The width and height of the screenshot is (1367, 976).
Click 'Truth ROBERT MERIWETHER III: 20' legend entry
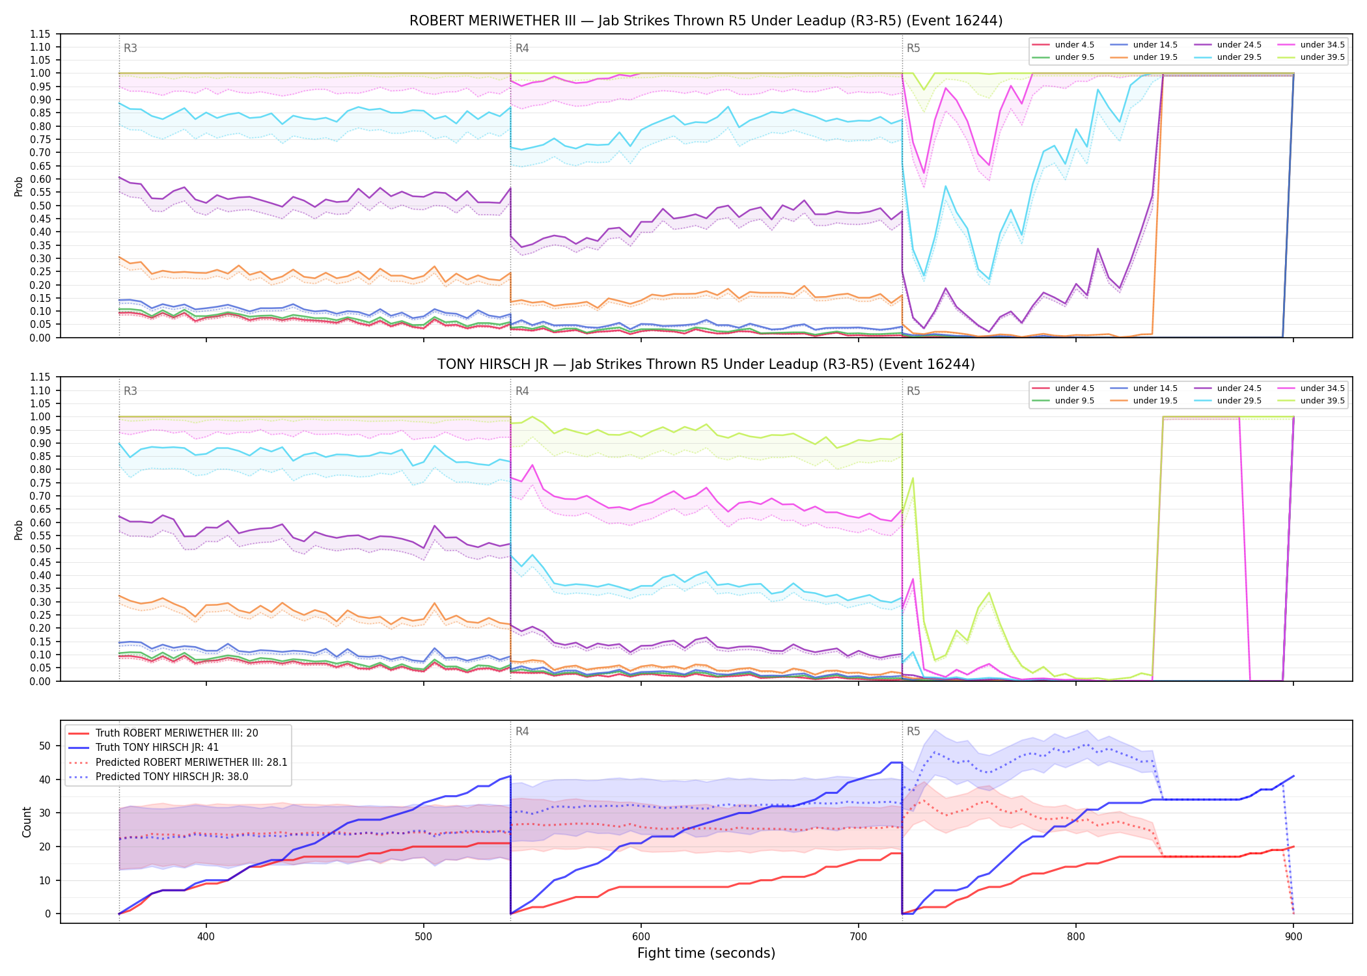coord(163,733)
